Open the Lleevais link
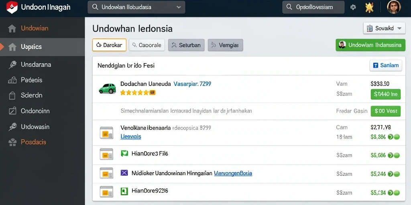Image resolution: width=411 pixels, height=205 pixels. [131, 137]
